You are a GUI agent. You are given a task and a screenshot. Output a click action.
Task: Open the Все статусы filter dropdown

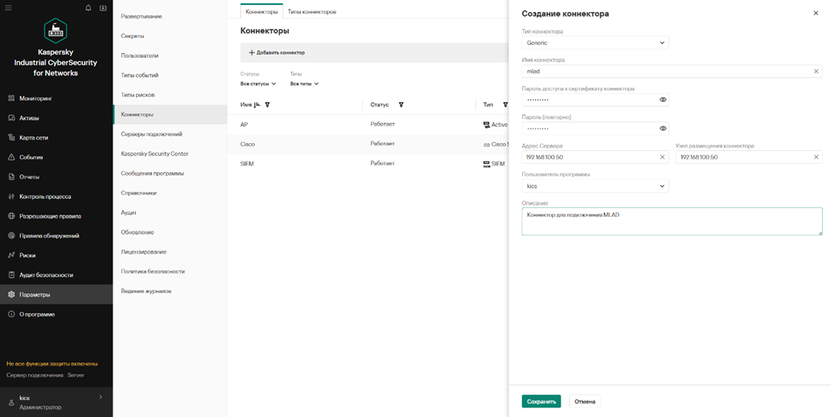coord(258,84)
